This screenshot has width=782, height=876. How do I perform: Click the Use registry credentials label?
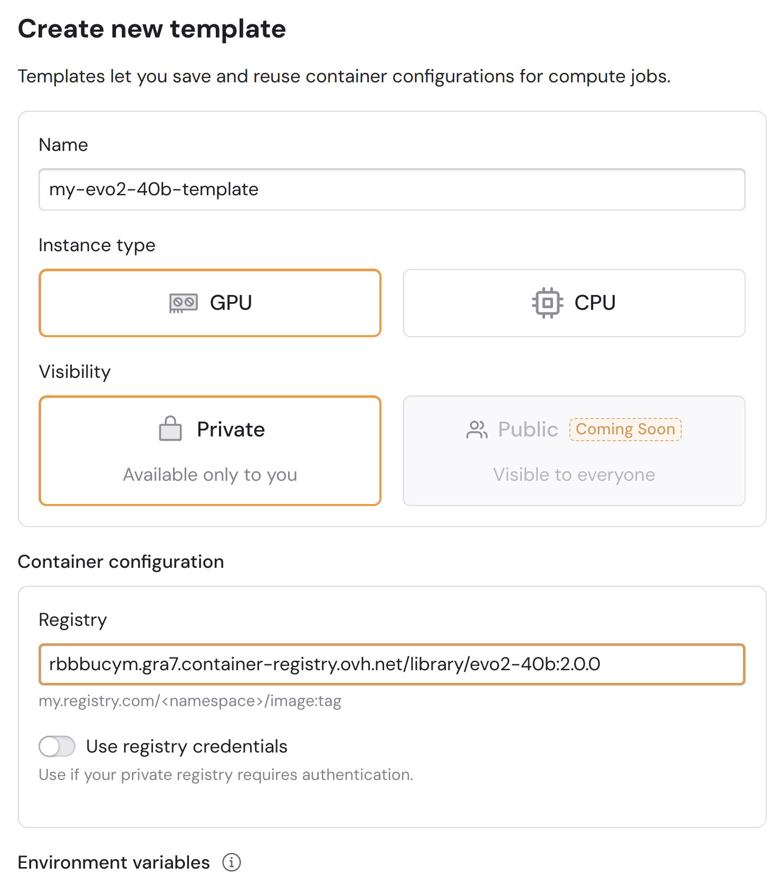pyautogui.click(x=187, y=746)
